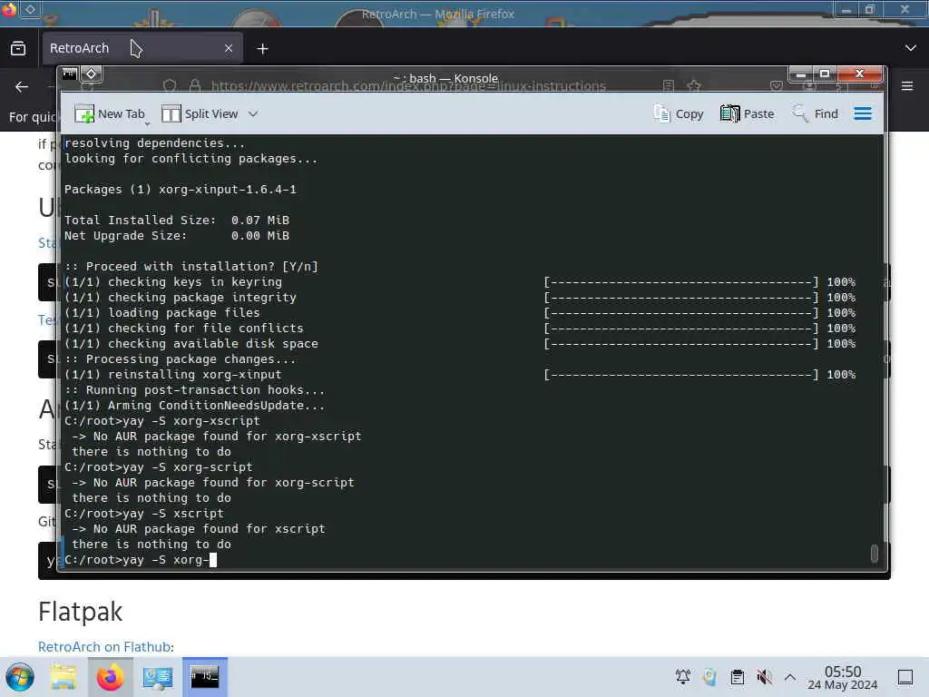Image resolution: width=929 pixels, height=697 pixels.
Task: Open Firefox window icon menu top-left
Action: click(x=8, y=9)
